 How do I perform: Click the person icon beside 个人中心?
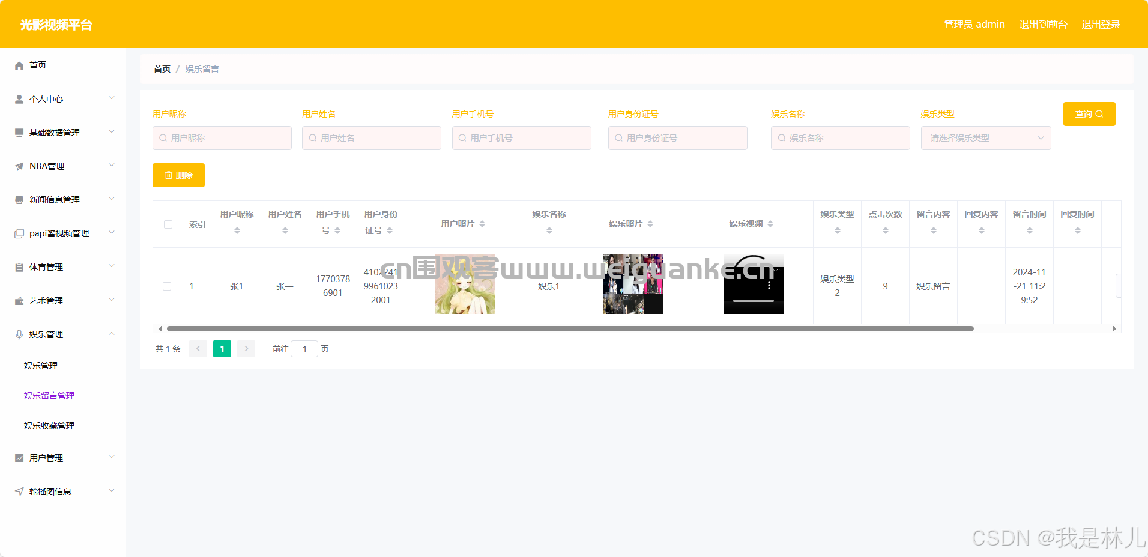click(19, 99)
